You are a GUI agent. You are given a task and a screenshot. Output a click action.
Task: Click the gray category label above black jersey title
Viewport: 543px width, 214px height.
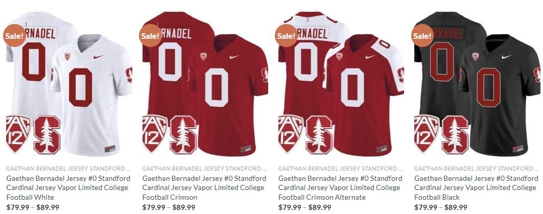(x=477, y=169)
